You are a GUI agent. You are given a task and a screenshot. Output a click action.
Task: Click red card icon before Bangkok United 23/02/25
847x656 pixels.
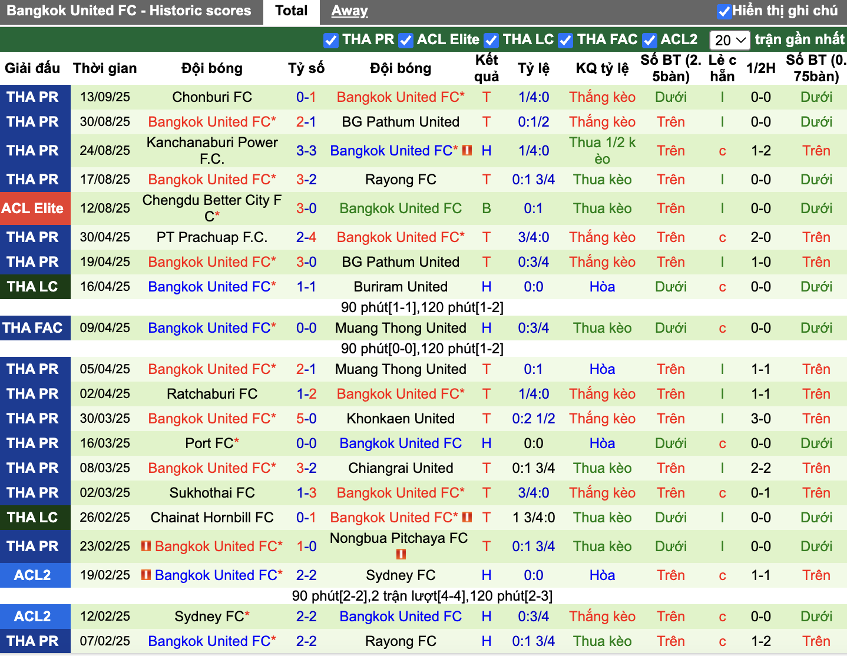coord(146,546)
